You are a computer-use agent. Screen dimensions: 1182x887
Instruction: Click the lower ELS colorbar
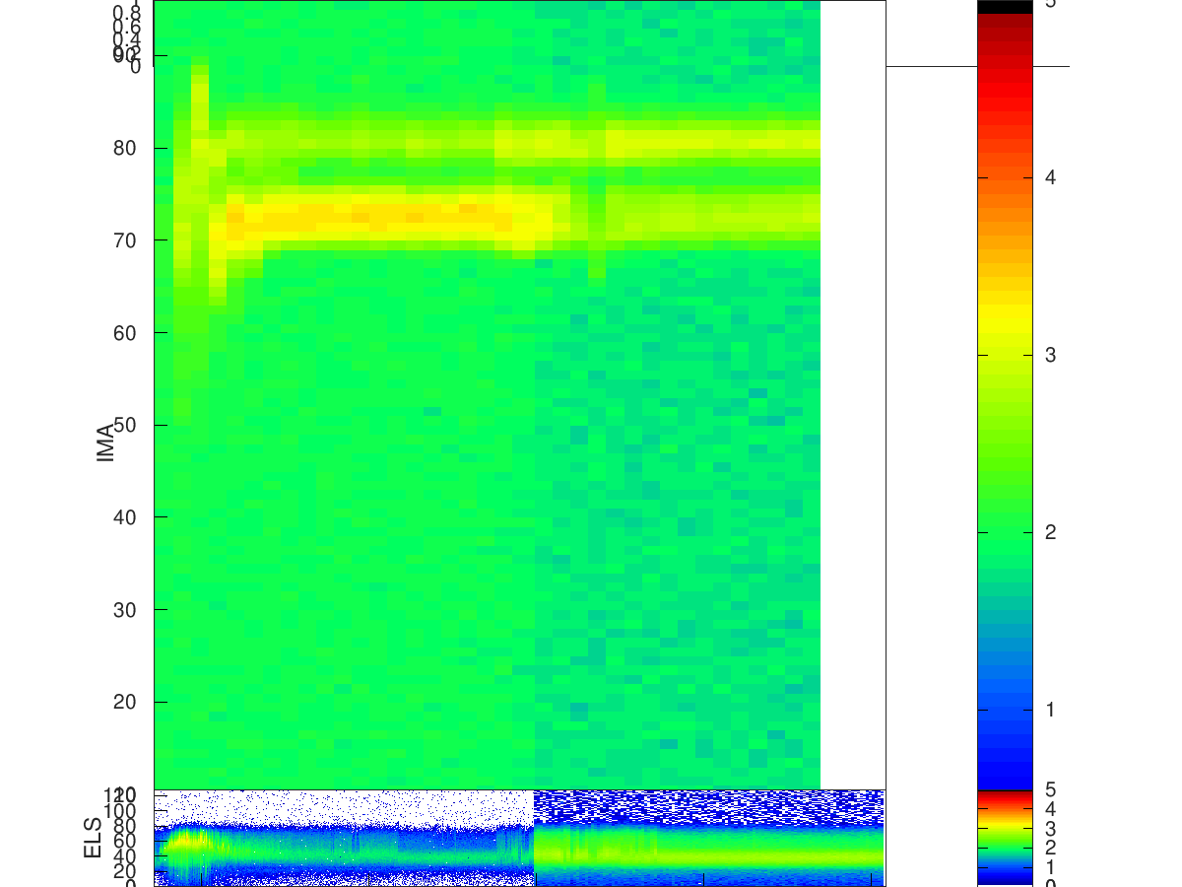pos(1005,838)
